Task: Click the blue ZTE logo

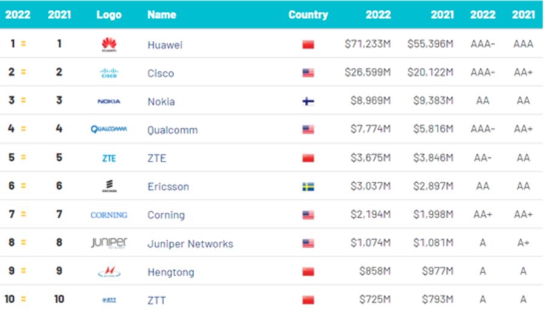Action: click(x=109, y=158)
